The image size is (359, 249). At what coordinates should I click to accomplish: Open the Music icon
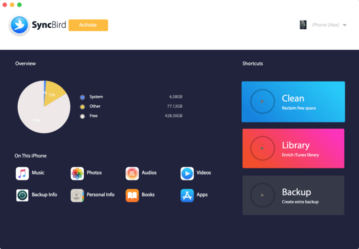(22, 173)
